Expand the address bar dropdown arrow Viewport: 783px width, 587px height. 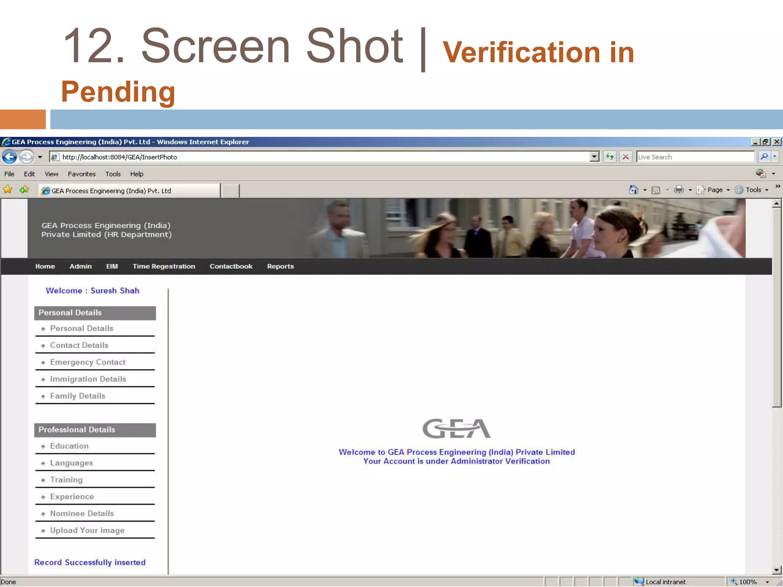coord(594,157)
